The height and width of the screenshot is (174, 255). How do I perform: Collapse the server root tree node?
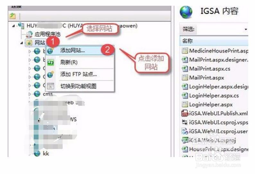pos(13,26)
